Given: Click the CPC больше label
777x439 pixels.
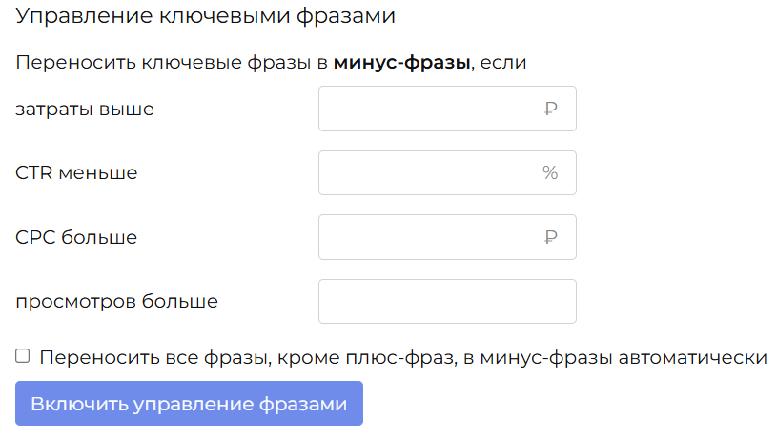Looking at the screenshot, I should point(76,237).
